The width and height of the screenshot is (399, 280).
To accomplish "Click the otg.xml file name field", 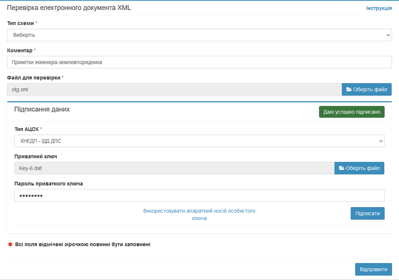I will click(x=174, y=90).
